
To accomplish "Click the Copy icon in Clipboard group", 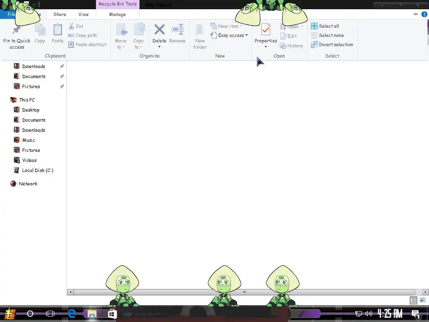I will 40,30.
